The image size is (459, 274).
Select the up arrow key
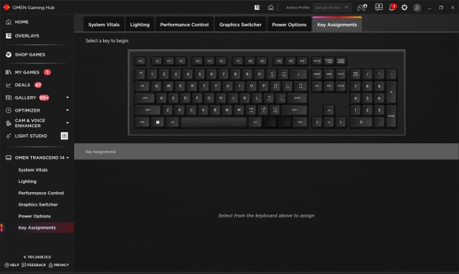click(x=329, y=110)
